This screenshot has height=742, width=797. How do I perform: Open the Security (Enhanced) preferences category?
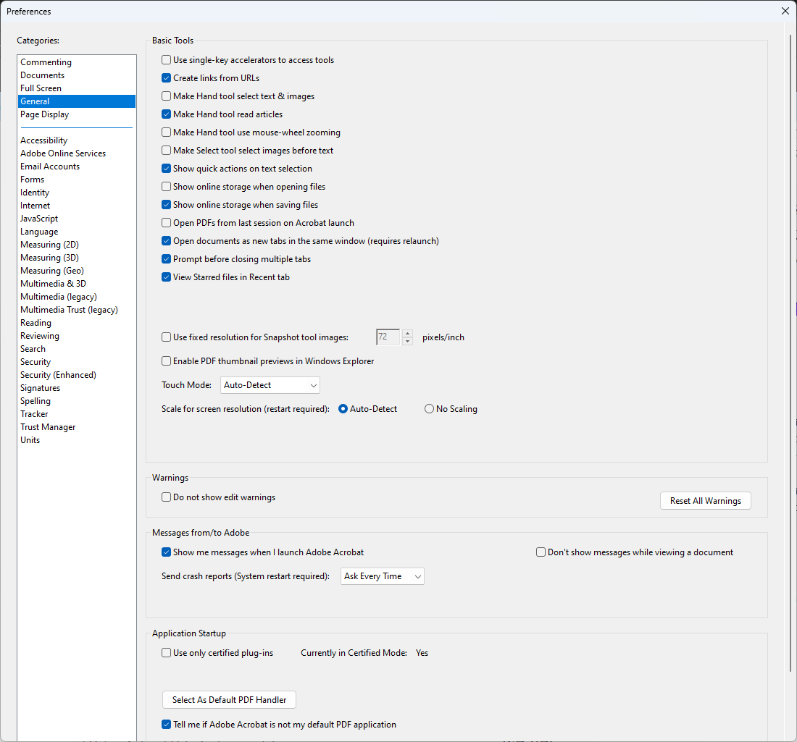click(x=58, y=374)
